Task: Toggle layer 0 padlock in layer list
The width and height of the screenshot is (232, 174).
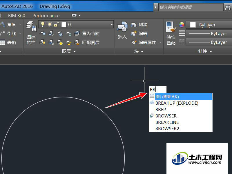Action: tap(56, 24)
